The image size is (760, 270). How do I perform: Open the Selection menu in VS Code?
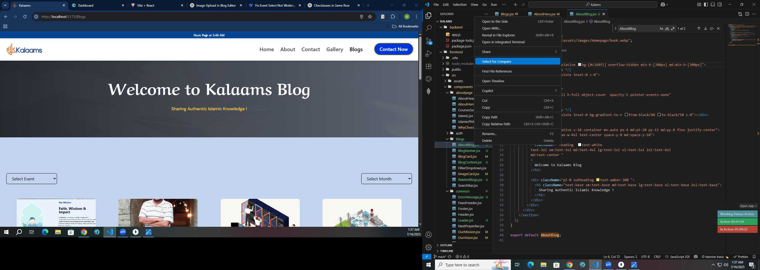coord(460,4)
